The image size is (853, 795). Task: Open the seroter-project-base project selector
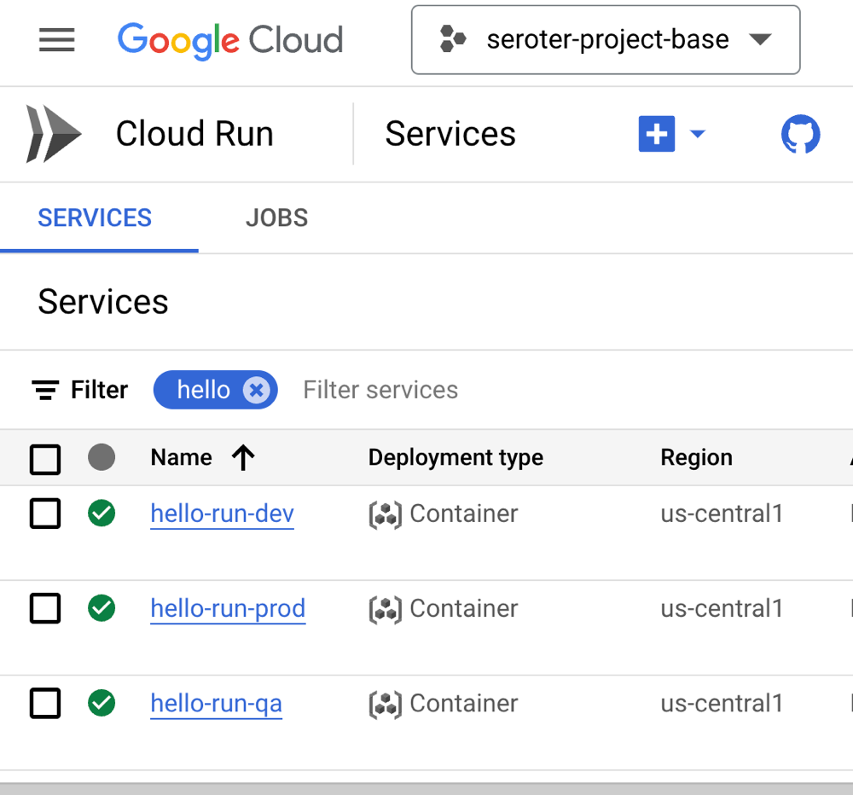click(x=606, y=40)
